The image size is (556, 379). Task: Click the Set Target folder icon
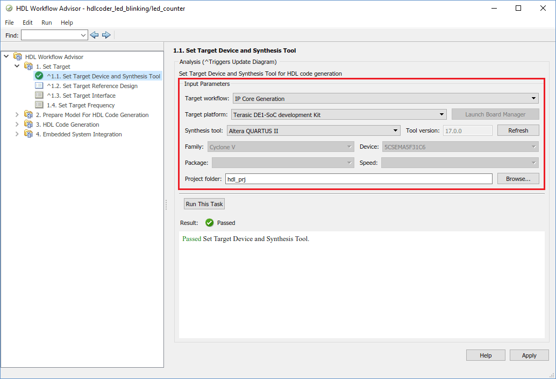coord(28,67)
